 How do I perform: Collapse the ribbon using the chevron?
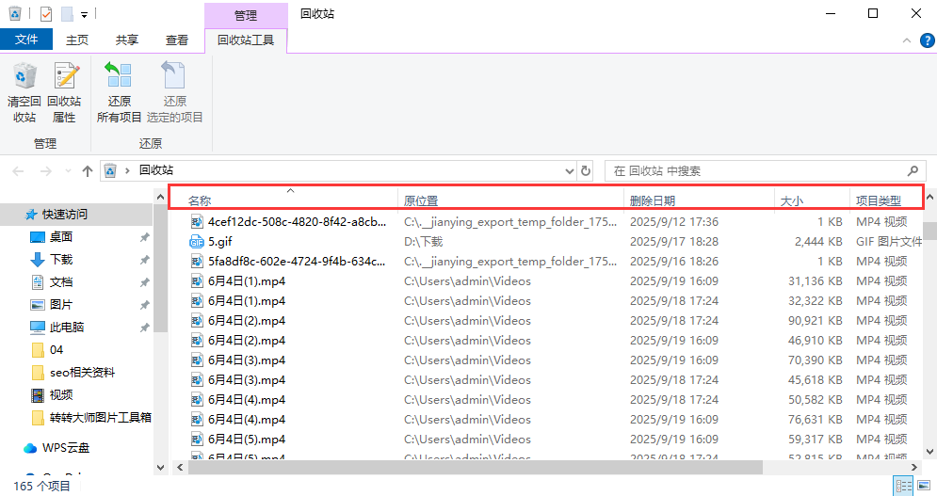pos(908,40)
